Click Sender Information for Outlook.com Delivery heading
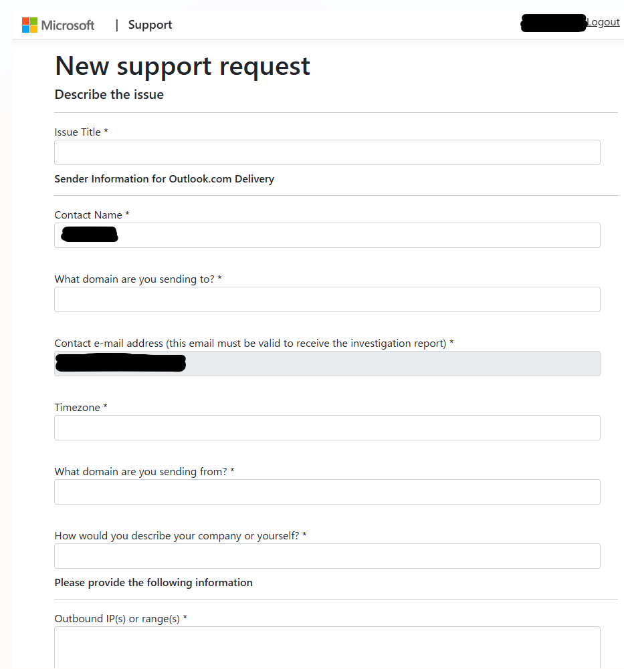The height and width of the screenshot is (669, 624). 165,178
